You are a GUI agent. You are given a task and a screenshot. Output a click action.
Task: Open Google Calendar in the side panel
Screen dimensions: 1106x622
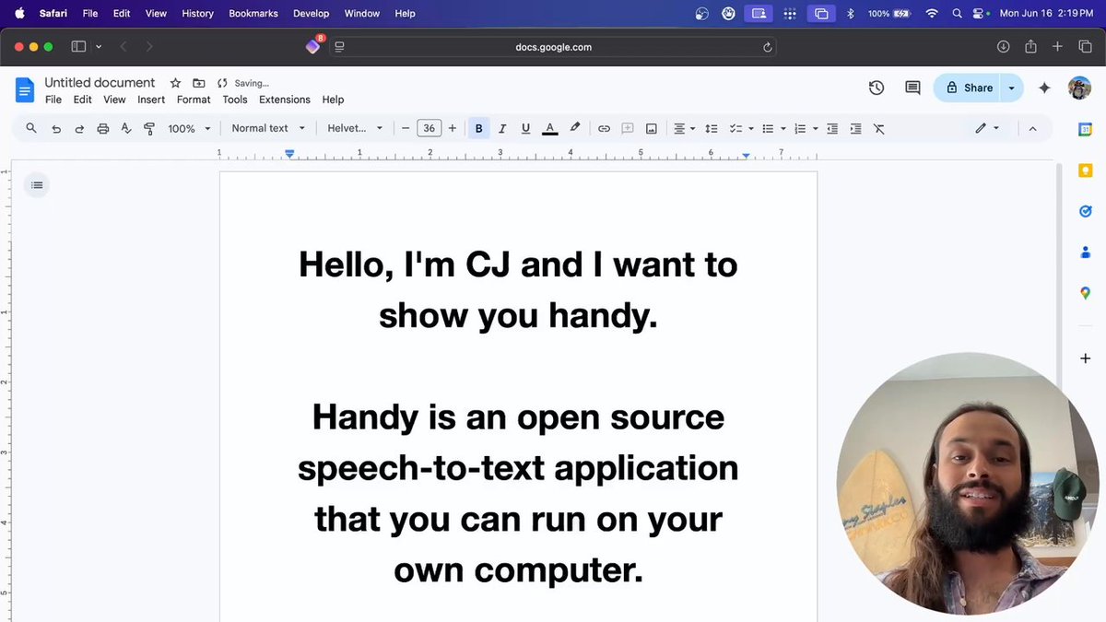[x=1085, y=130]
